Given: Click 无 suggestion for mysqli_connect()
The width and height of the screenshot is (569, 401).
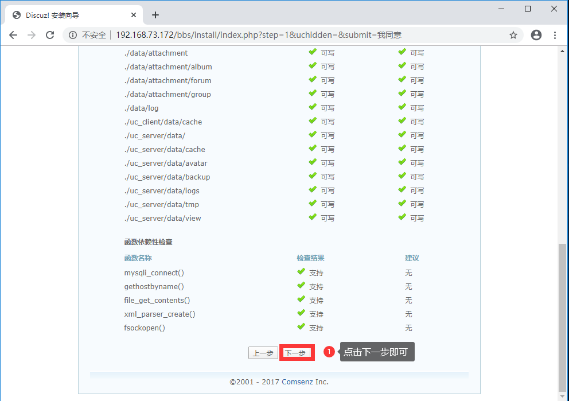Looking at the screenshot, I should (408, 273).
